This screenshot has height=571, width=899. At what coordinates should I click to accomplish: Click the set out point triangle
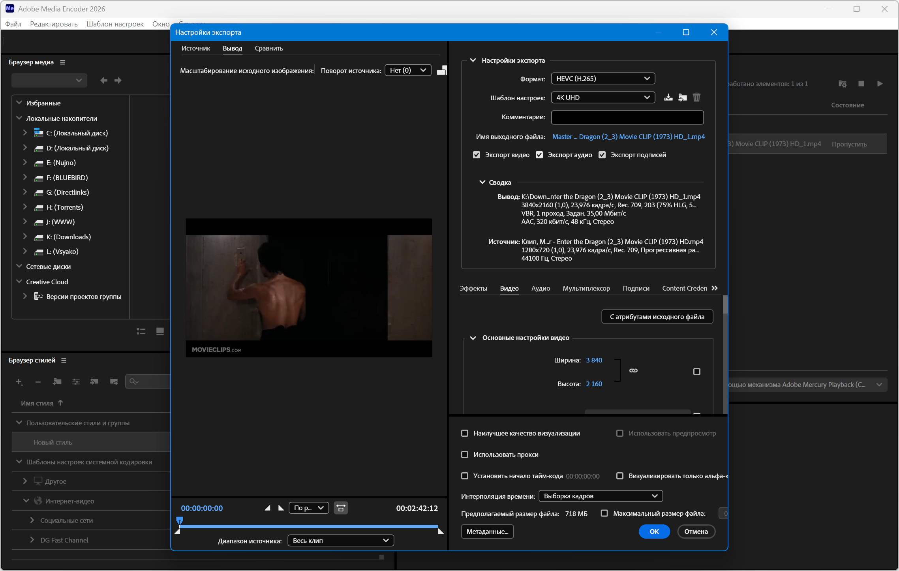[281, 508]
